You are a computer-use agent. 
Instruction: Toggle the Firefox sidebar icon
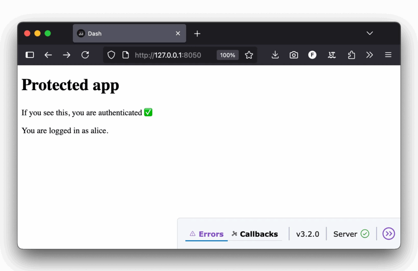pos(29,55)
